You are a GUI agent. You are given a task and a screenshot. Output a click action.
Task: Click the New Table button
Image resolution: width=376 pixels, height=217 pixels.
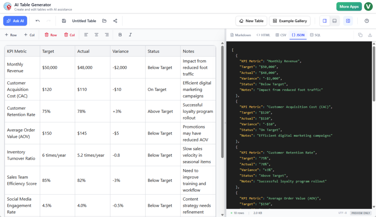pyautogui.click(x=251, y=21)
